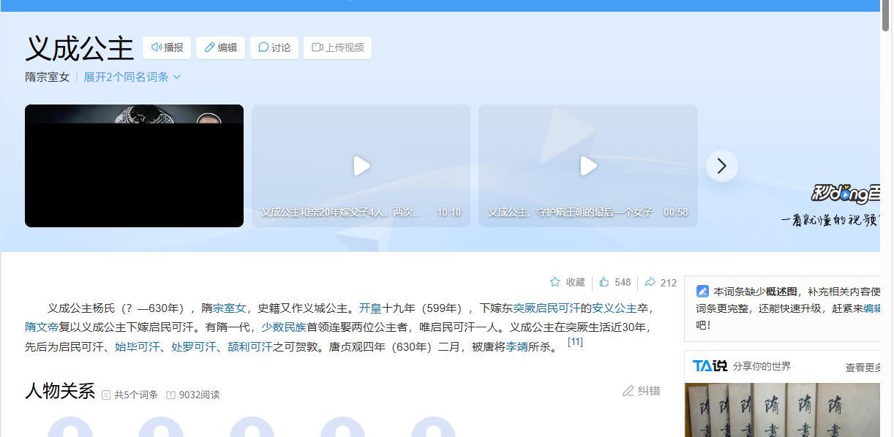894x437 pixels.
Task: Click the blue pencil icon in side notice
Action: [x=702, y=291]
